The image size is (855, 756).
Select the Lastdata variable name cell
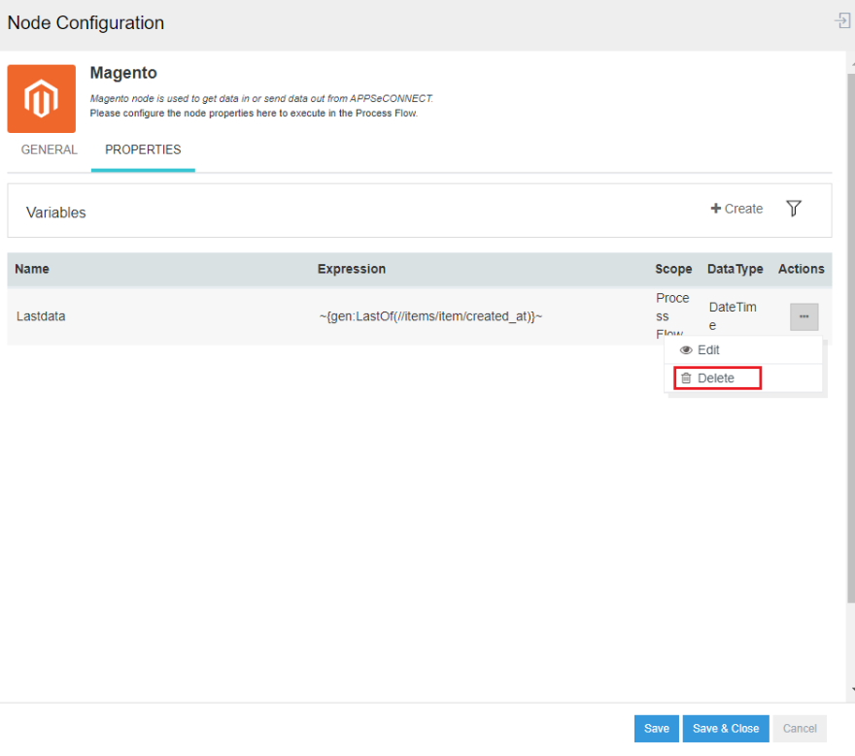tap(41, 316)
